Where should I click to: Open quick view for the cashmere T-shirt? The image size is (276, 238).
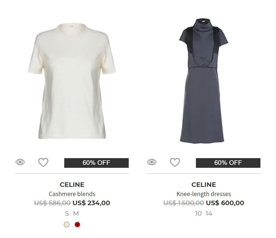pos(20,162)
